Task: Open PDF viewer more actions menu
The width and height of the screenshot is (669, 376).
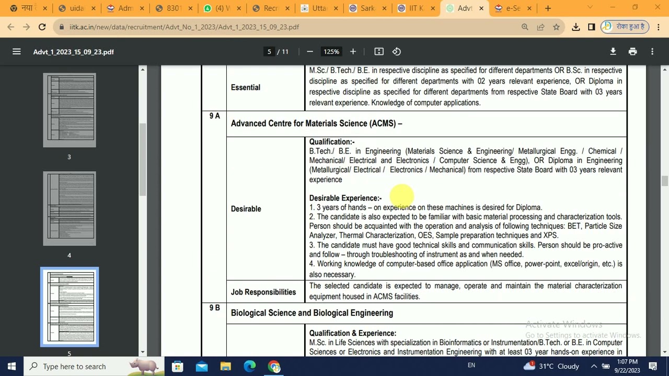Action: point(652,52)
